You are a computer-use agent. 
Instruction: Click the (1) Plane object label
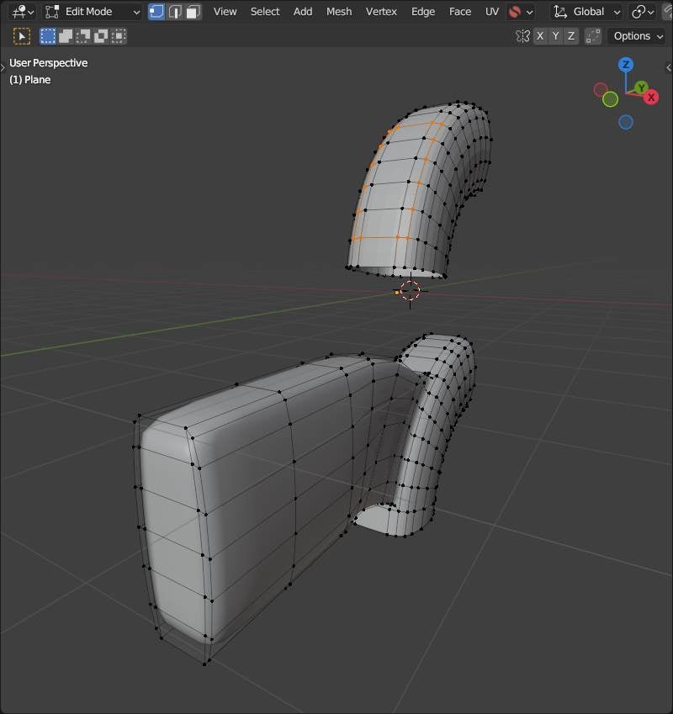click(30, 80)
